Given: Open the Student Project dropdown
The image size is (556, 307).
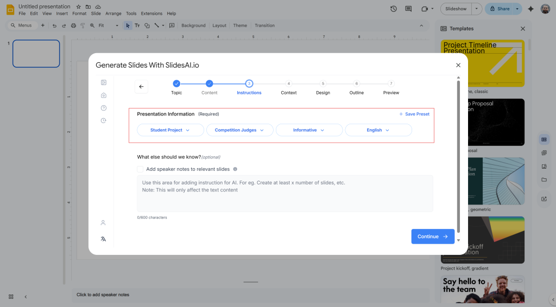Looking at the screenshot, I should pyautogui.click(x=170, y=130).
